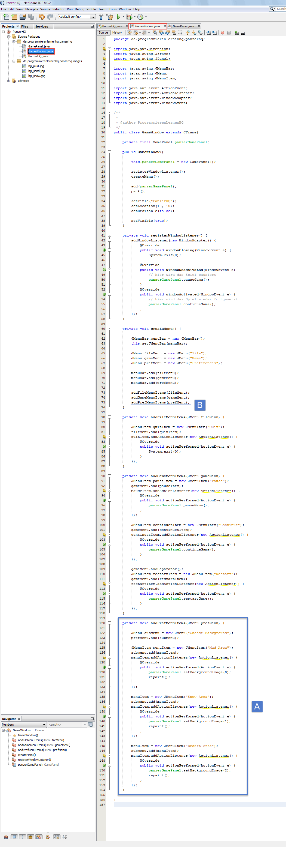Open the Navigate menu
The width and height of the screenshot is (286, 847).
32,9
